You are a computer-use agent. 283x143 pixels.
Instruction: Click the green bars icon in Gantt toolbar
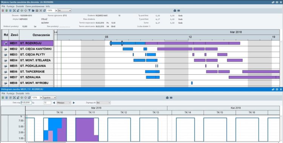(6, 11)
